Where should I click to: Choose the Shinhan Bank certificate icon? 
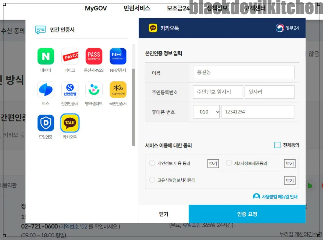[x=70, y=90]
